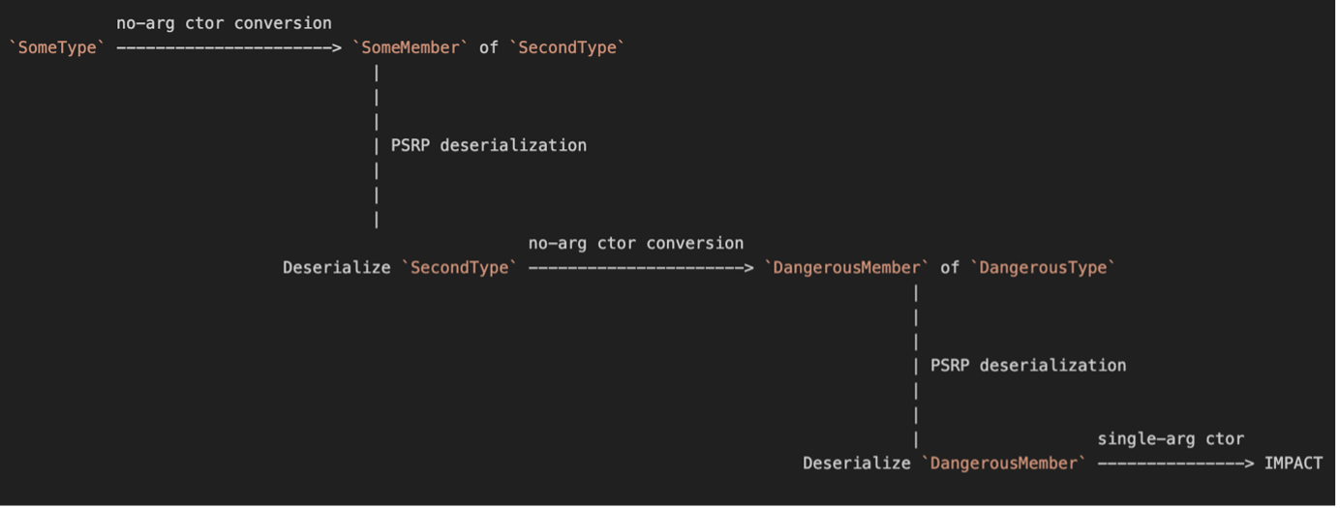Click the Deserialize word before `SecondType`
The height and width of the screenshot is (508, 1340).
pos(336,267)
